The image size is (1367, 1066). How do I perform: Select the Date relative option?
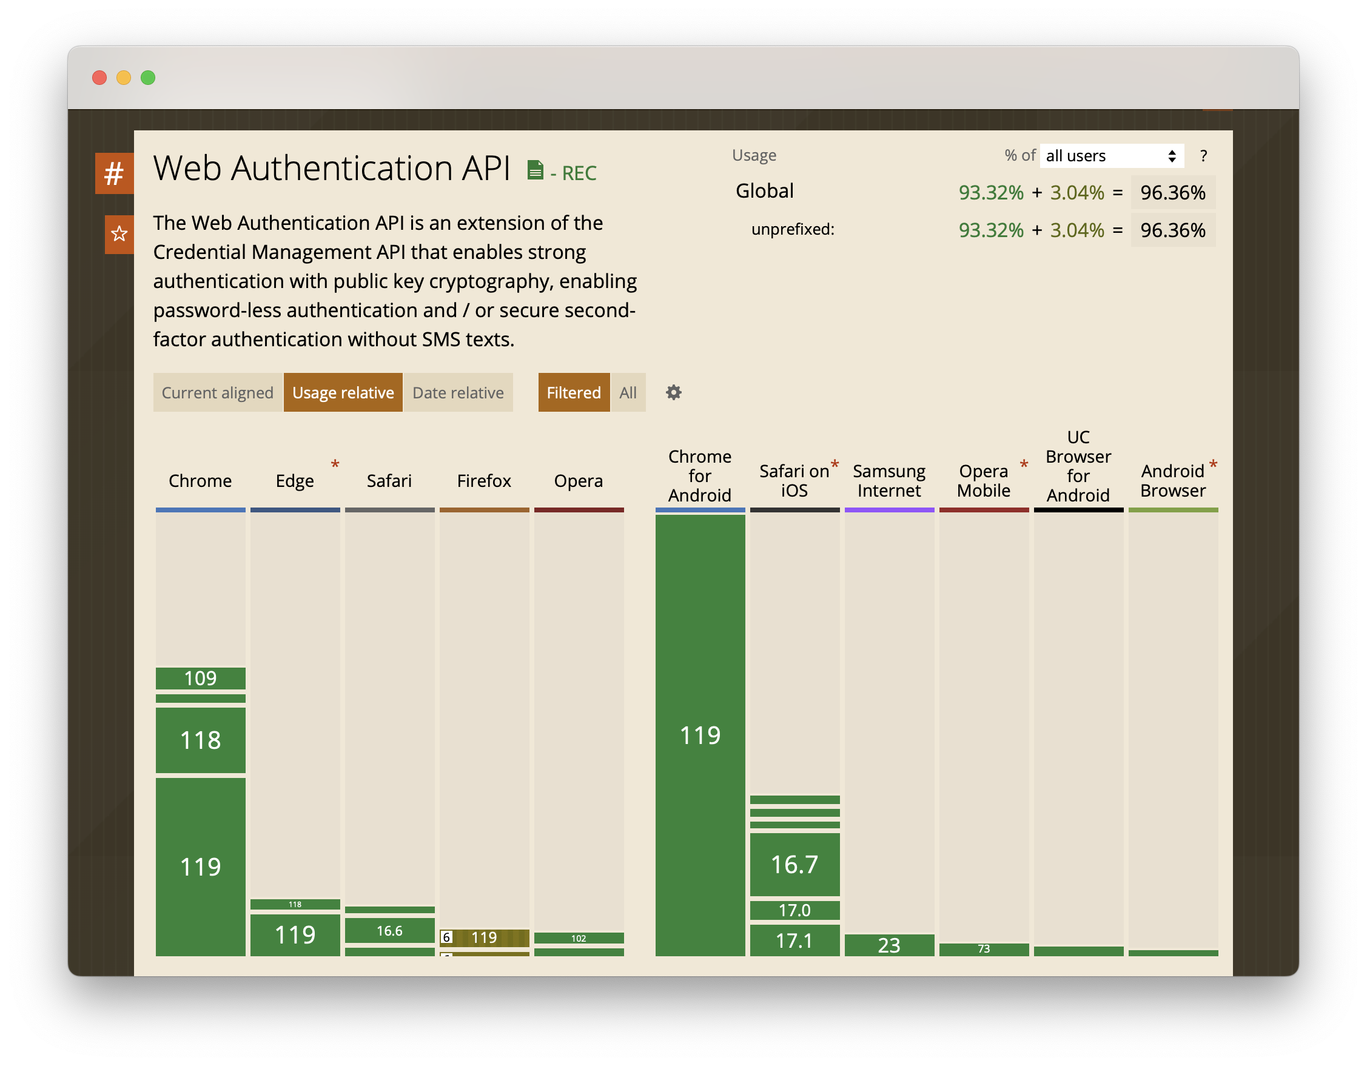click(457, 392)
